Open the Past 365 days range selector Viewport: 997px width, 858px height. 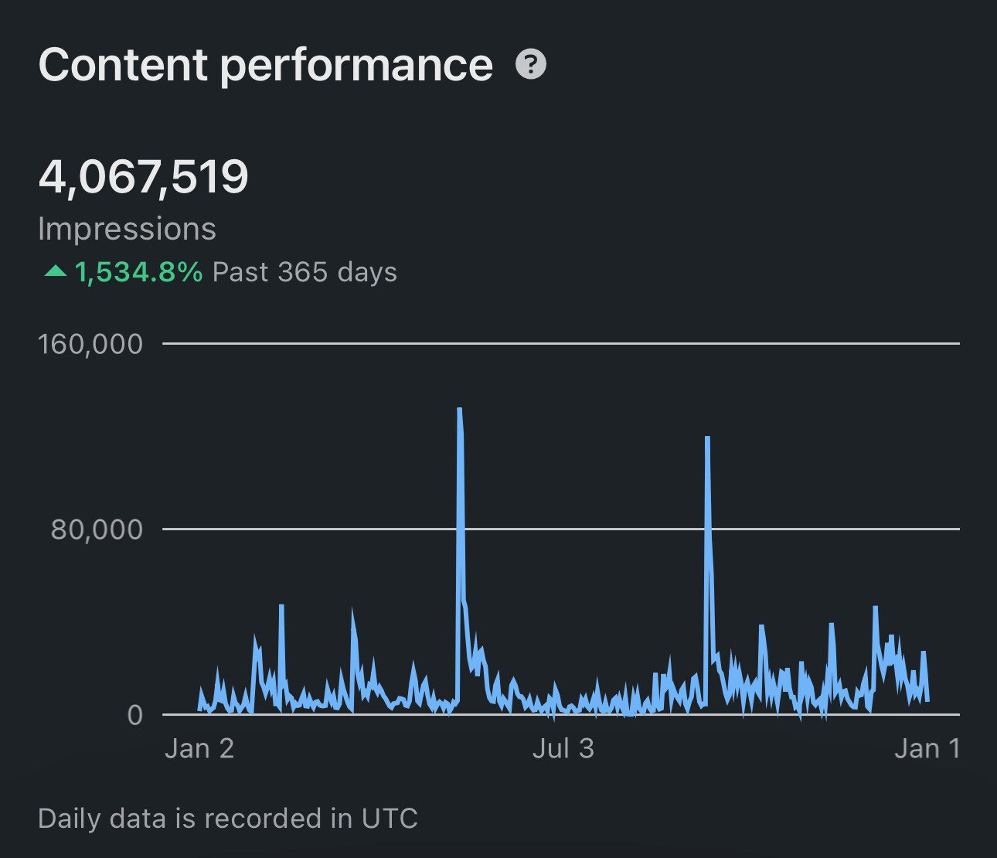[x=305, y=271]
